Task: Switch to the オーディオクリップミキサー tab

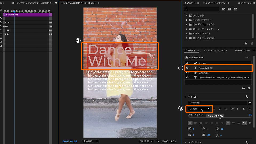Action: 33,3
